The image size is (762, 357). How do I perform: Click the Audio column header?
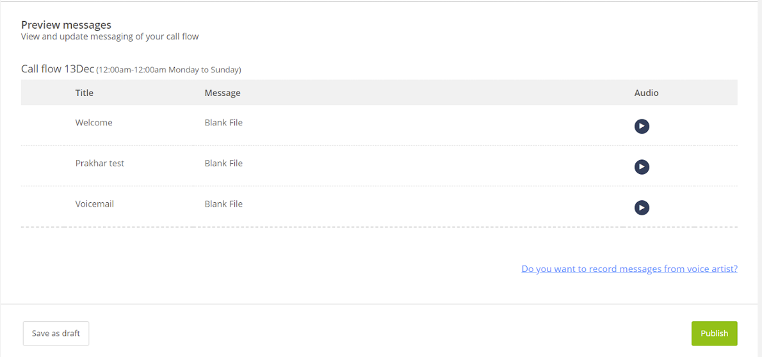point(646,93)
